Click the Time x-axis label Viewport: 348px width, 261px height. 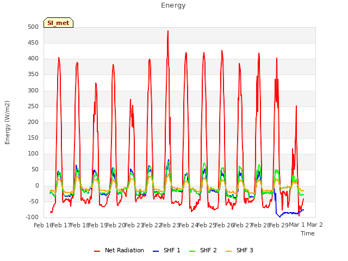point(308,233)
